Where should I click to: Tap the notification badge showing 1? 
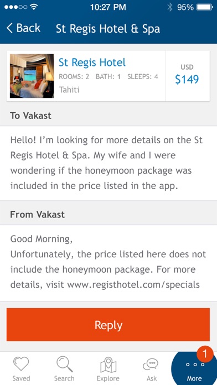[x=205, y=354]
